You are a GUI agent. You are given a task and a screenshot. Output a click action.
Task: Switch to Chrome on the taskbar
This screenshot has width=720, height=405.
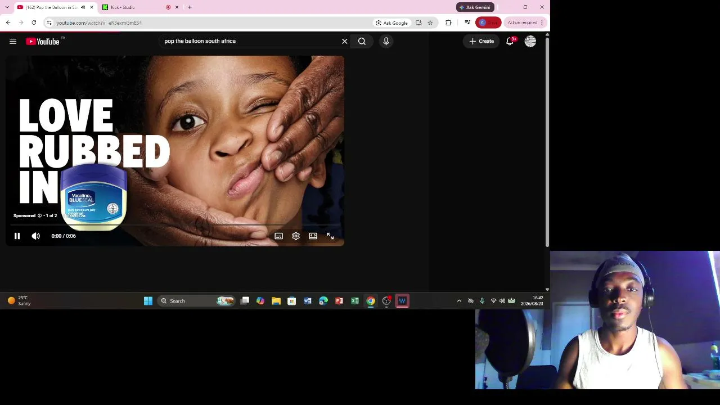tap(371, 301)
